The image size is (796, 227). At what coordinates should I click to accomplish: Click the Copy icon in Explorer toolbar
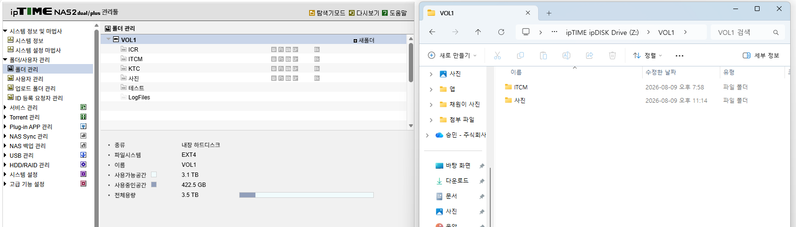[520, 55]
